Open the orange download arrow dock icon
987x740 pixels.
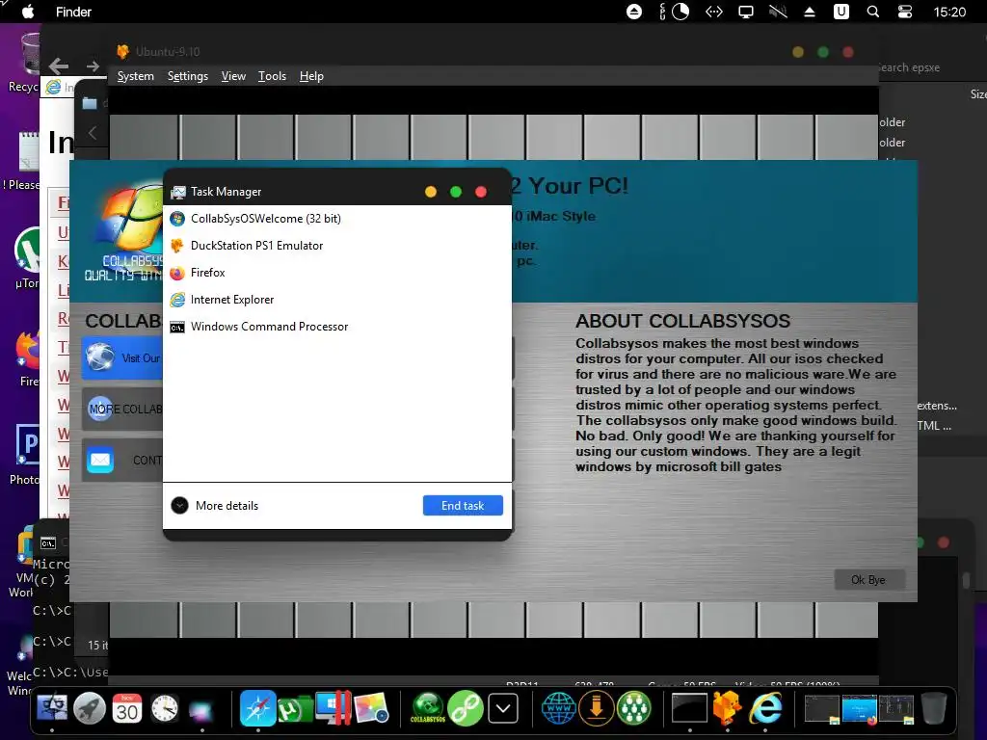click(x=596, y=708)
